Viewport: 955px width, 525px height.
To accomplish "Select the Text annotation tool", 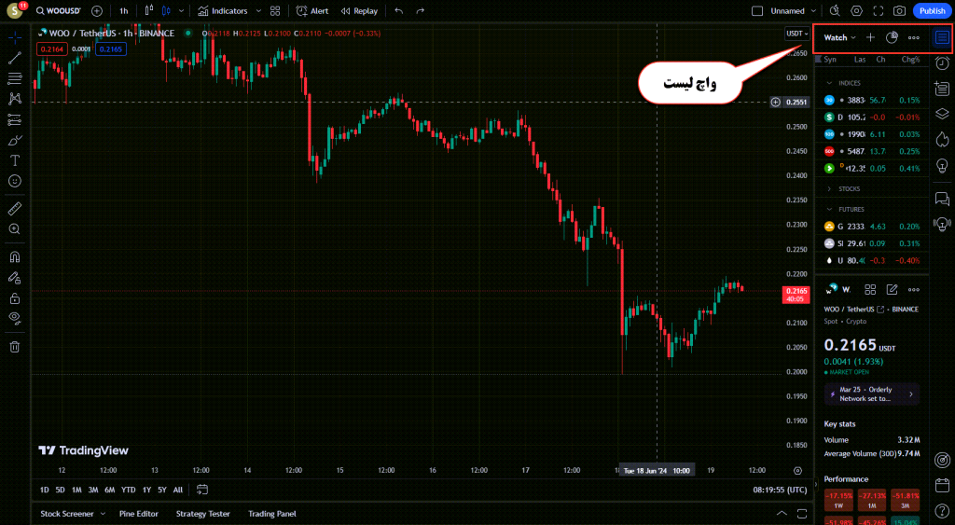I will tap(15, 160).
